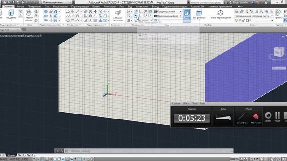Select the Union icon in Редактирование тела
Viewport: 287px width, 161px height.
tap(46, 12)
